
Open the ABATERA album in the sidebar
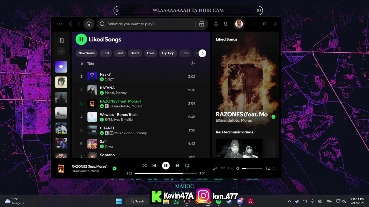coord(61,128)
